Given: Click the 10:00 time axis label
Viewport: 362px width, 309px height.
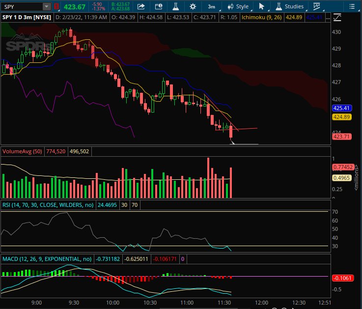Looking at the screenshot, I should tap(112, 303).
